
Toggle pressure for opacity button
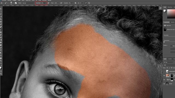48,3
